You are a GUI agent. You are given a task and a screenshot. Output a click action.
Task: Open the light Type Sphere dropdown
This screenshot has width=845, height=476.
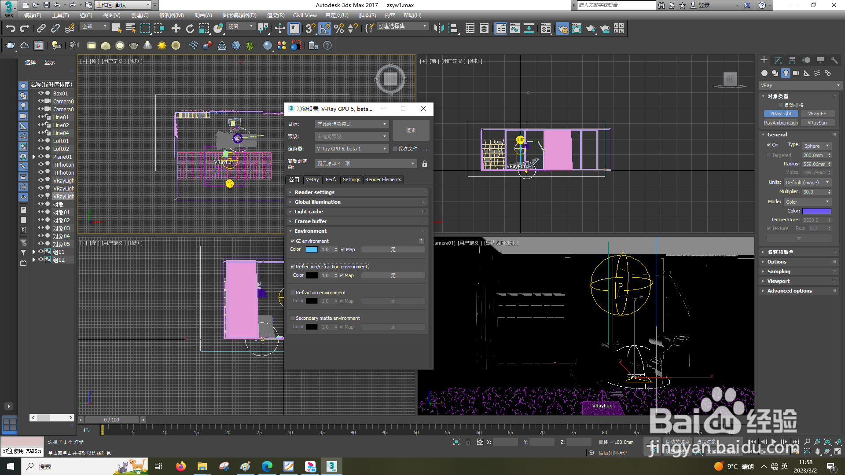pos(816,146)
